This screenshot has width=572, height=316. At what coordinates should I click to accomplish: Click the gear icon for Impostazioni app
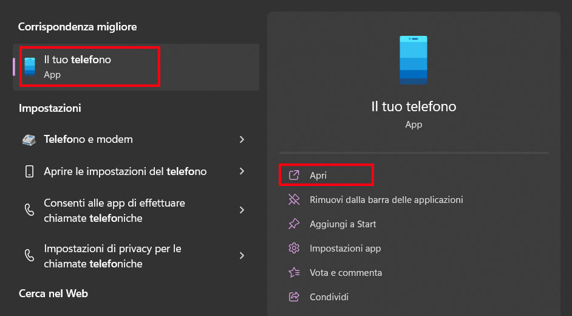click(294, 248)
